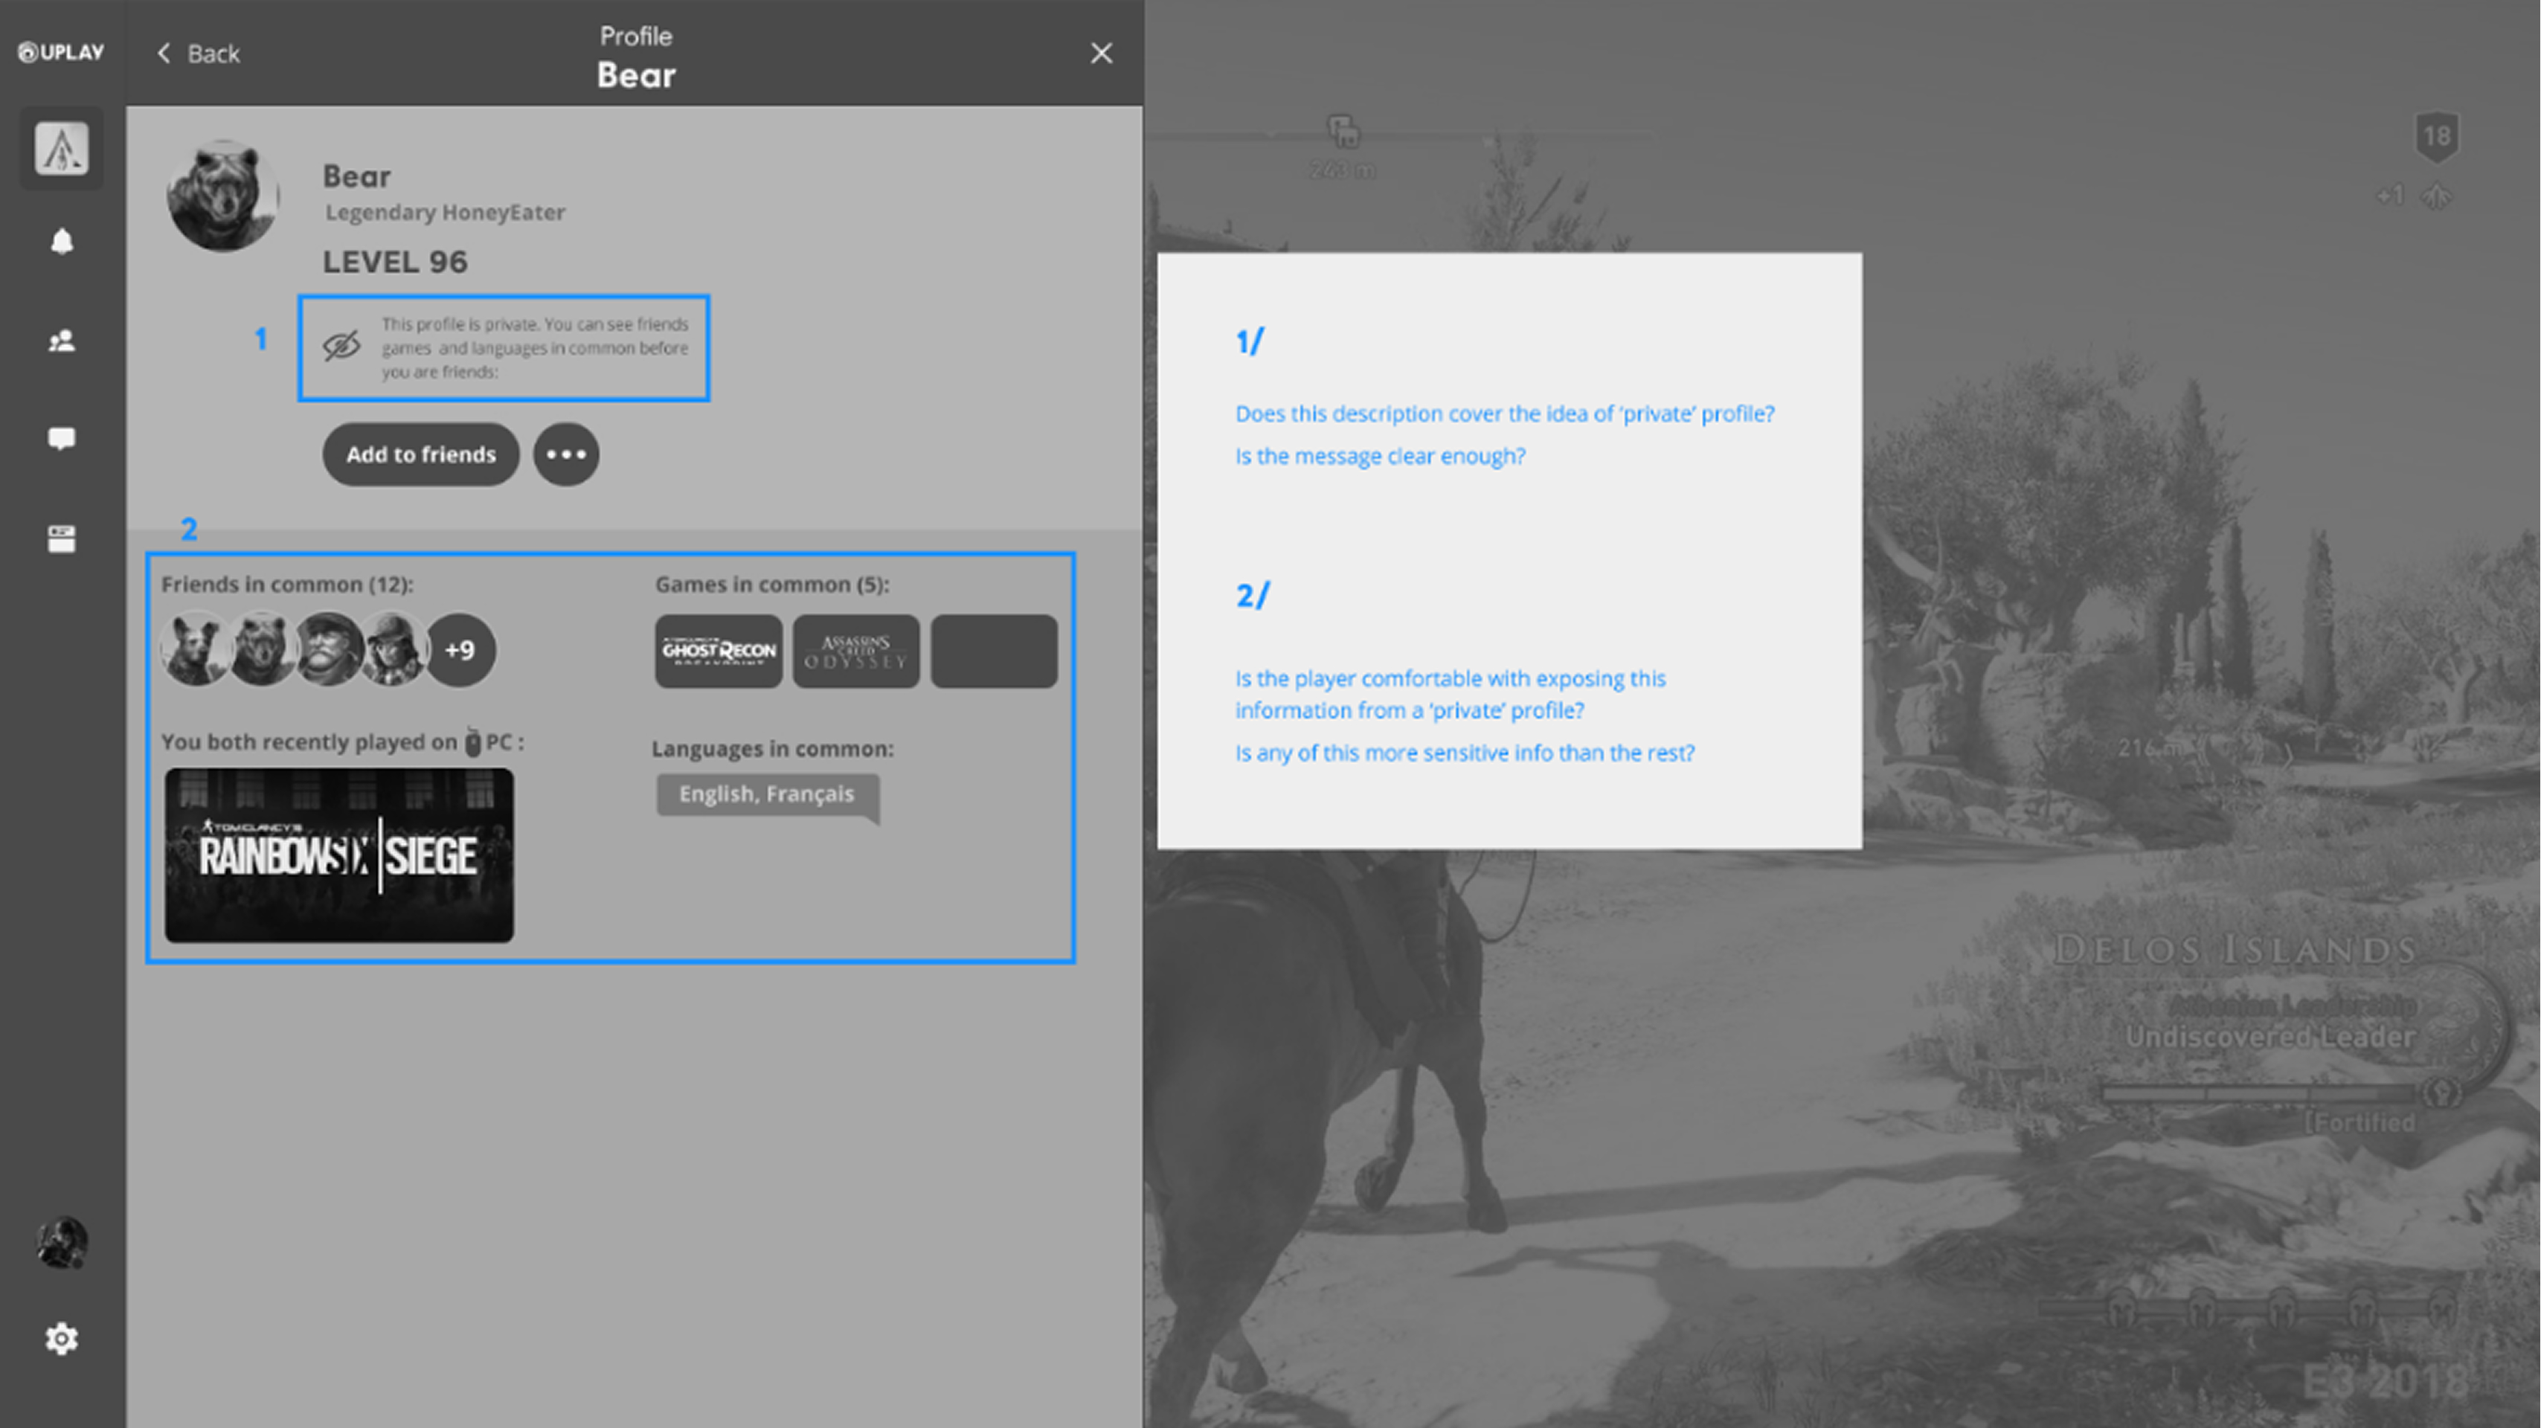Open the friends list sidebar icon
Screen dimensions: 2541x1428
[62, 341]
